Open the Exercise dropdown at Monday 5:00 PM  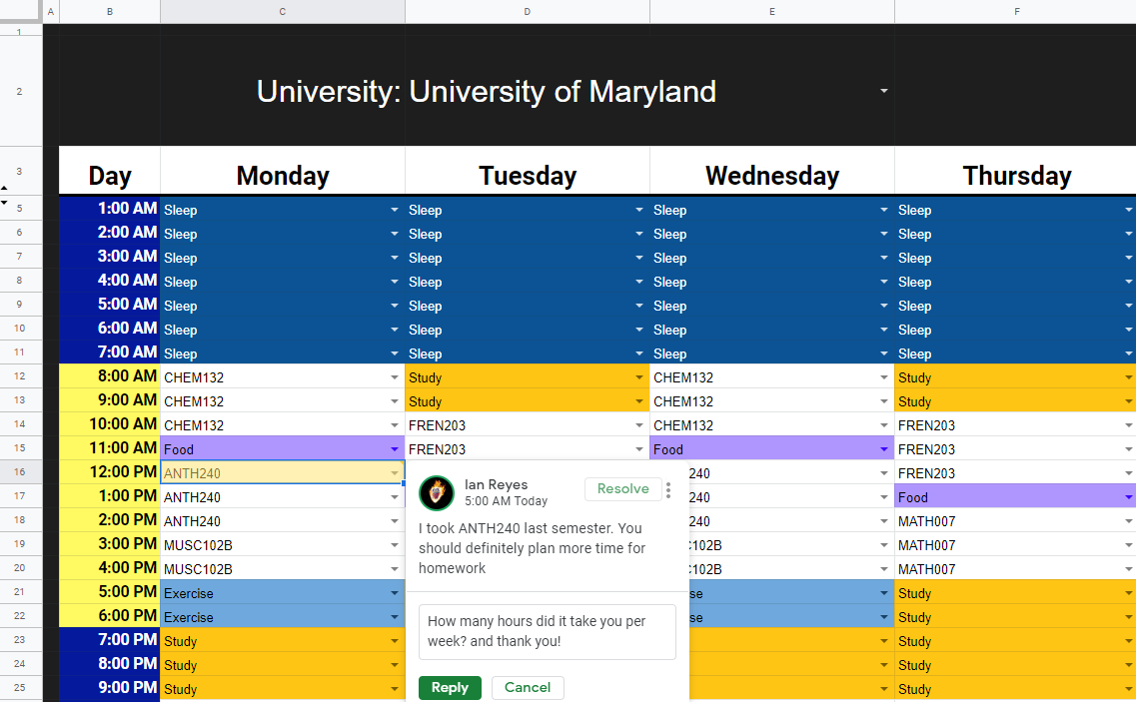coord(394,592)
